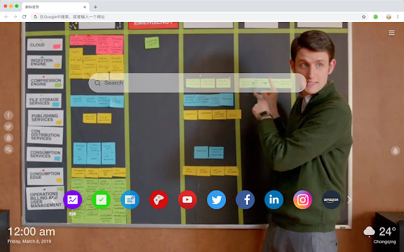Bookmark this page with the star
This screenshot has height=252, width=404.
click(x=364, y=17)
